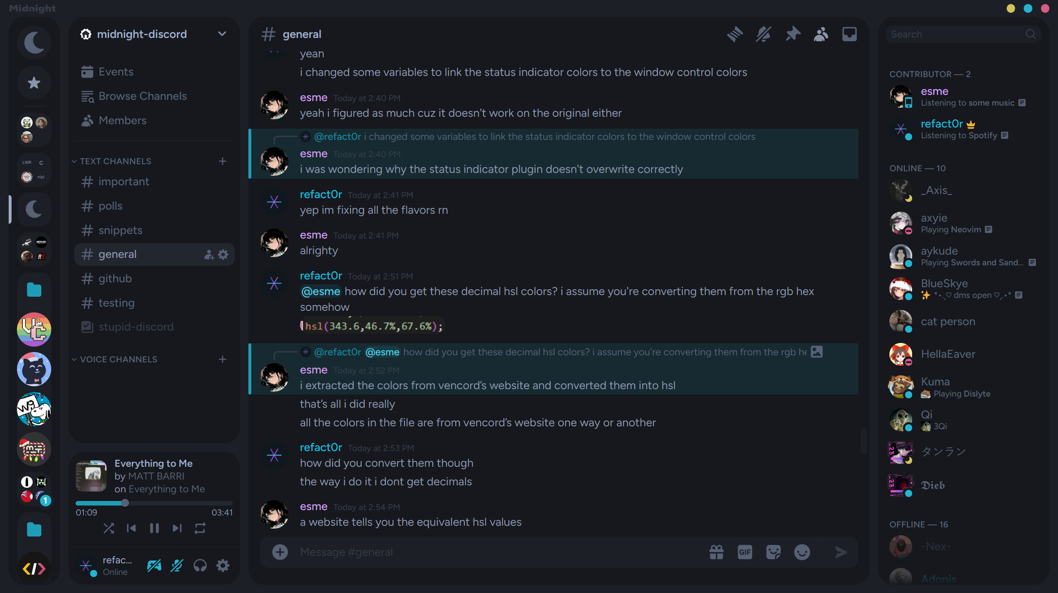Open Browse Channels from the server menu
Screen dimensions: 1058x593
pyautogui.click(x=142, y=96)
